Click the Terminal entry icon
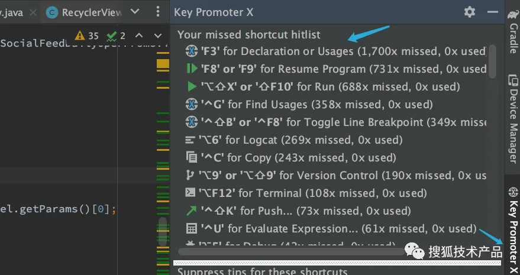Image resolution: width=520 pixels, height=275 pixels. [190, 193]
